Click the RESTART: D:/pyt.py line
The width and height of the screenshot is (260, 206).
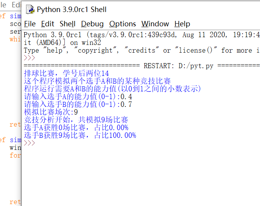coord(178,66)
